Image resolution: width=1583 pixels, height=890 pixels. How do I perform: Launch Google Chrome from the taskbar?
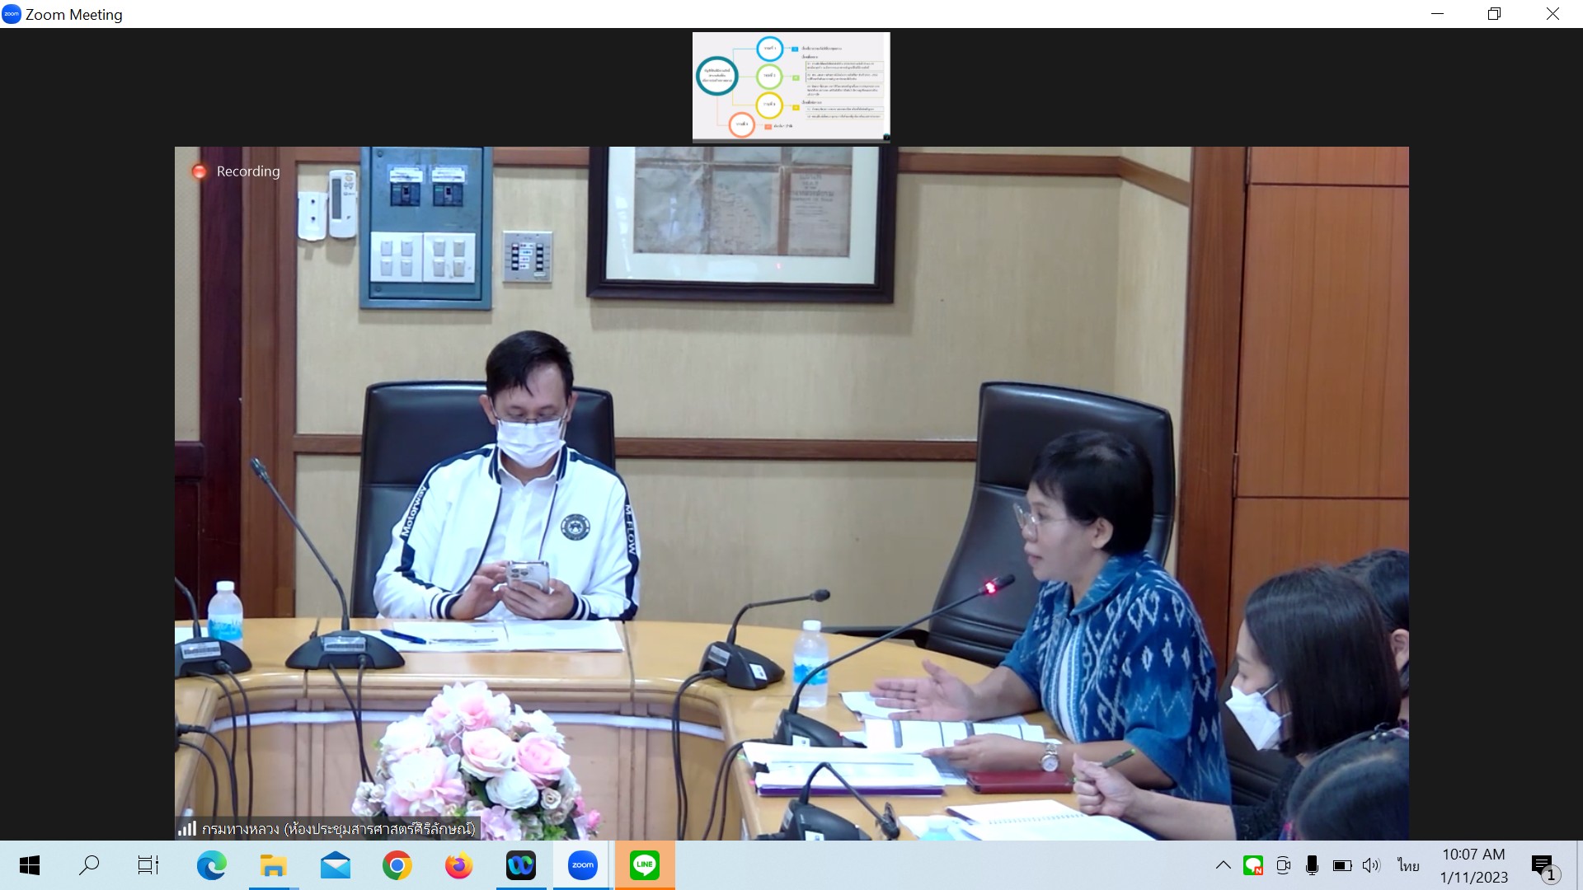point(397,865)
